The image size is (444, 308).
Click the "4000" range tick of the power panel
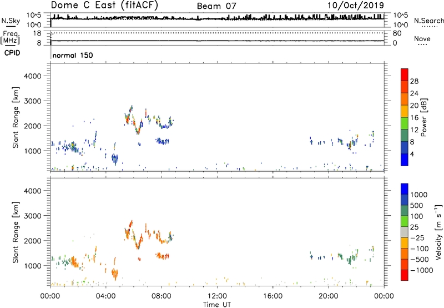tap(32, 76)
